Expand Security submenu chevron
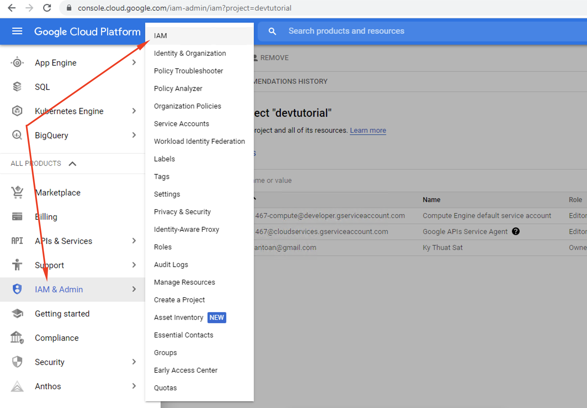 pos(134,362)
